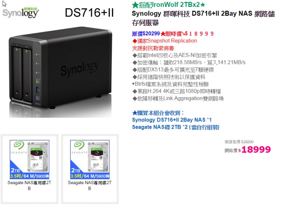Image resolution: width=292 pixels, height=208 pixels.
Task: Click the Seagate logo in second drive card
Action: click(79, 147)
